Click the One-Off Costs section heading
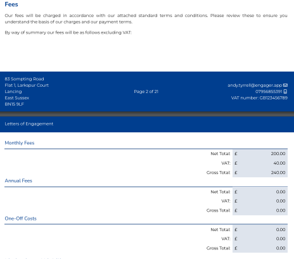 [x=20, y=218]
